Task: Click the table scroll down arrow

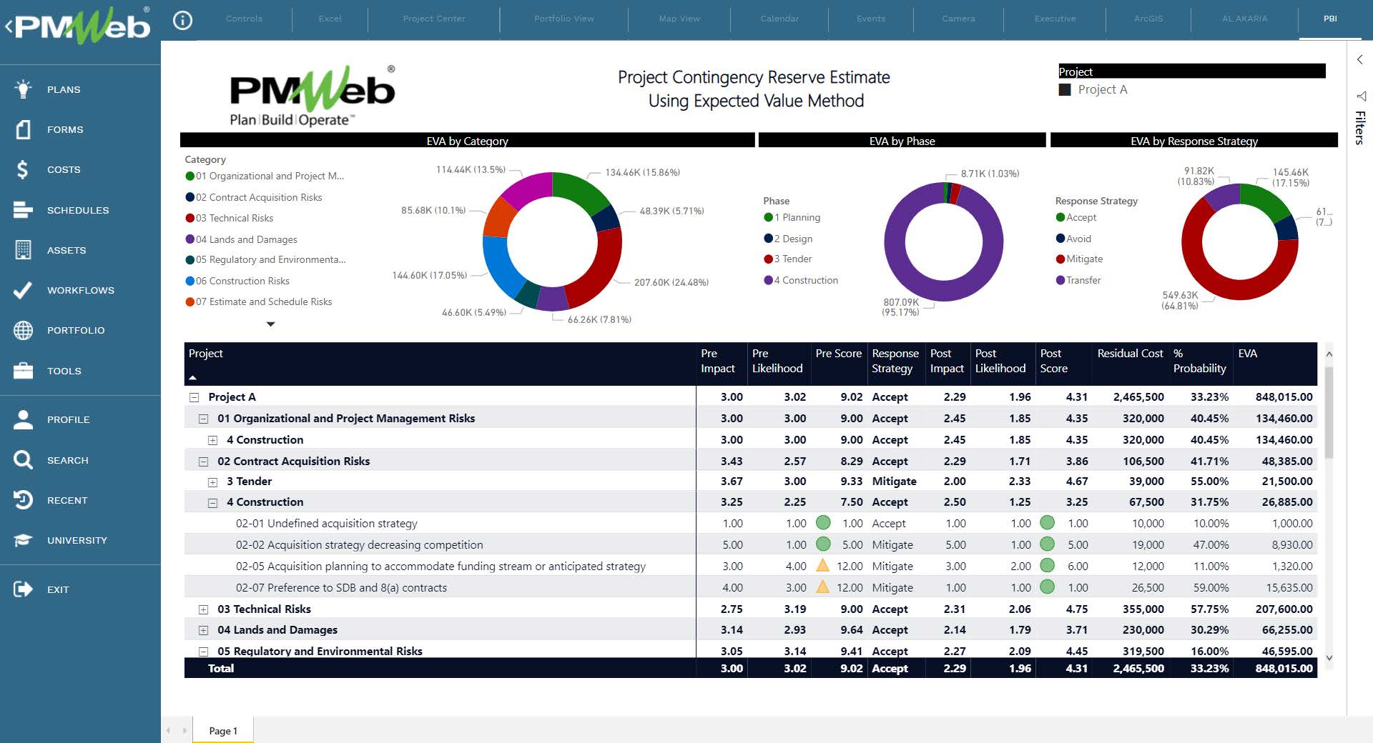Action: coord(1329,658)
